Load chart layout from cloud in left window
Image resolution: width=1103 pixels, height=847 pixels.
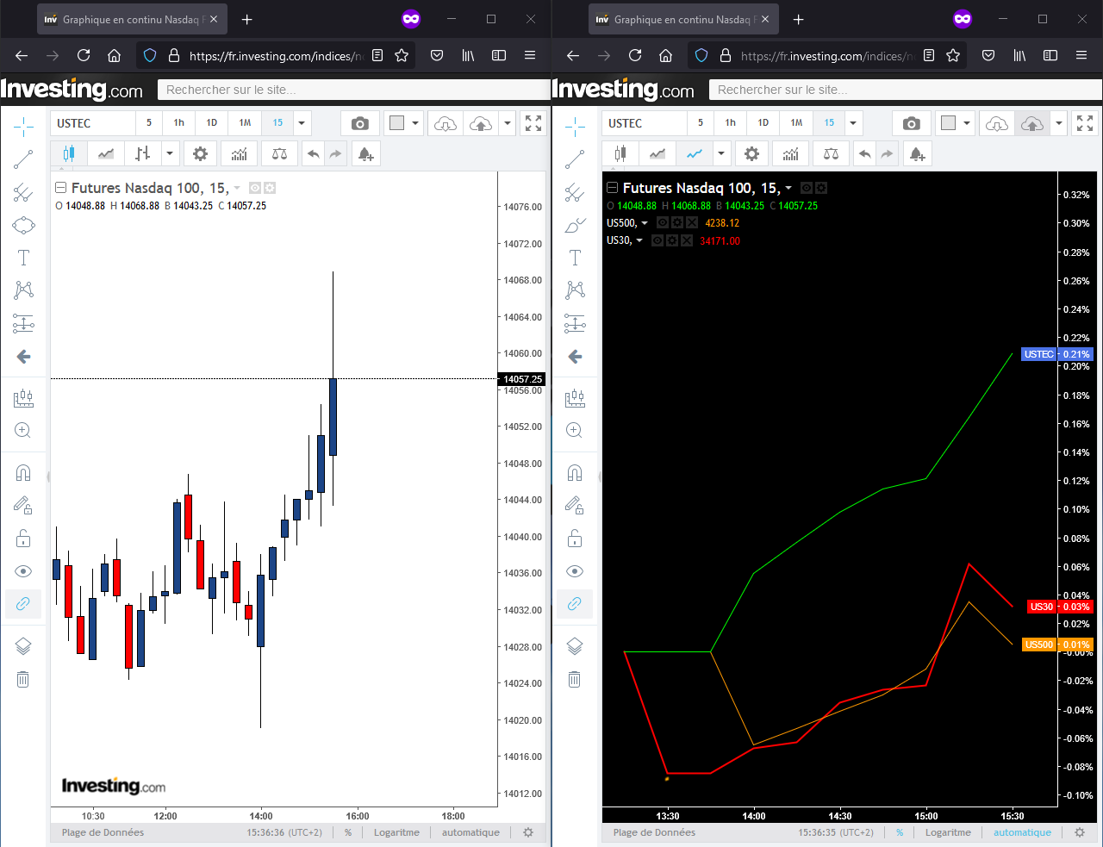tap(446, 123)
